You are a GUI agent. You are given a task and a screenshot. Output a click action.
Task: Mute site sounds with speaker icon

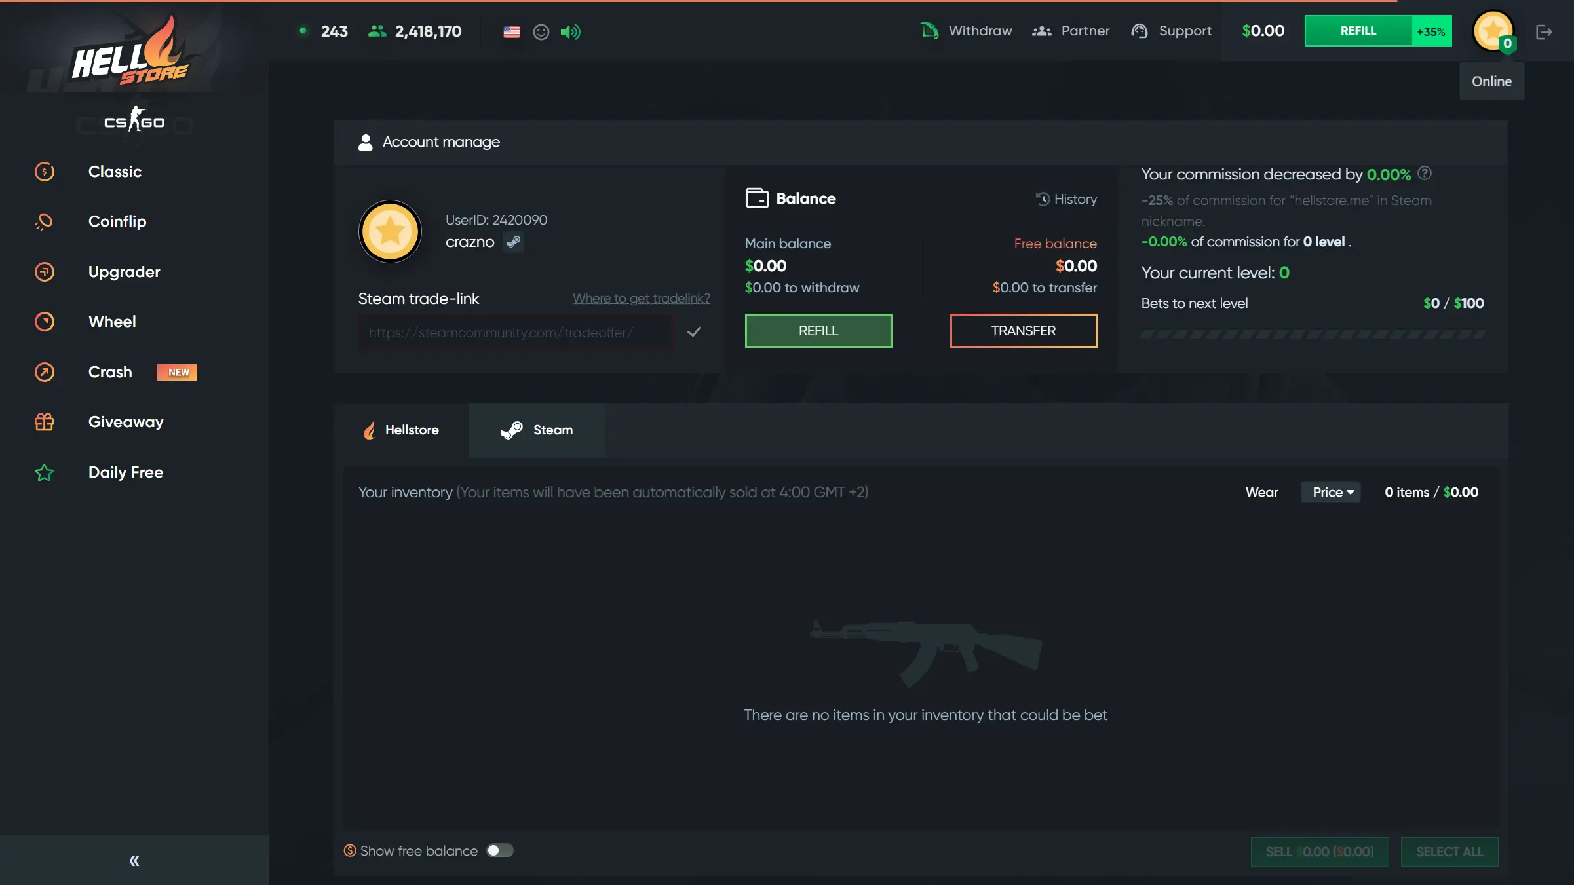(x=571, y=31)
